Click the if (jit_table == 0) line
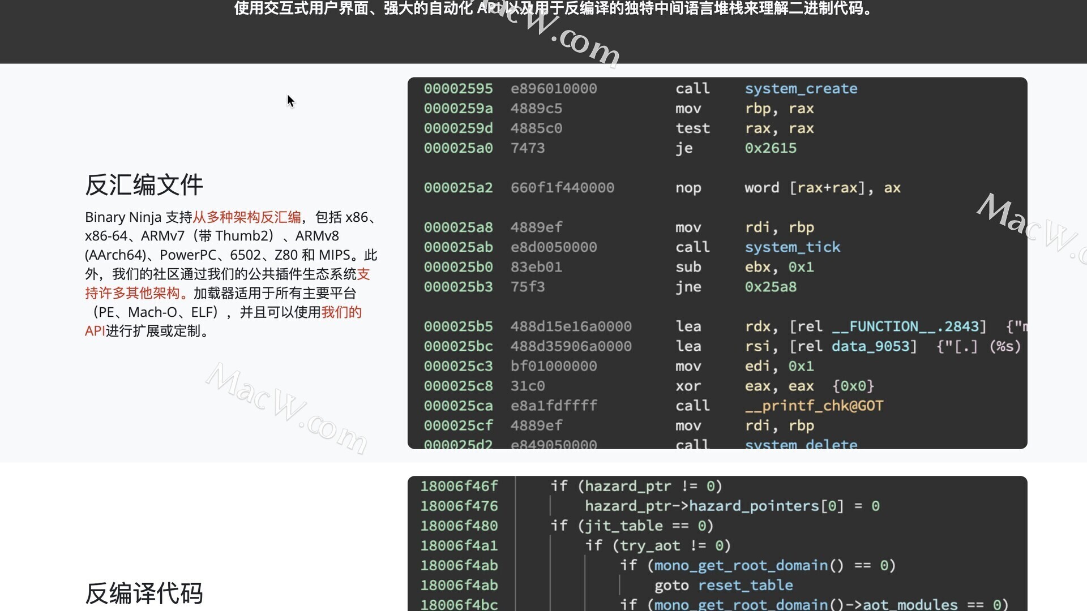Screen dimensions: 1087x611 coord(632,526)
